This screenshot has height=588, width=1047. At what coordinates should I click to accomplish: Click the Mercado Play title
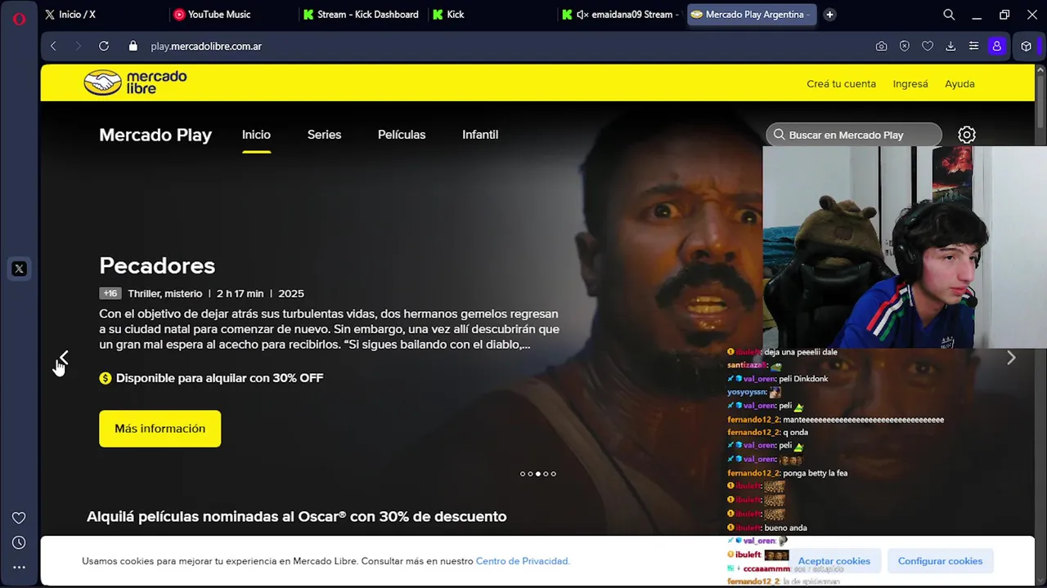[x=155, y=135]
